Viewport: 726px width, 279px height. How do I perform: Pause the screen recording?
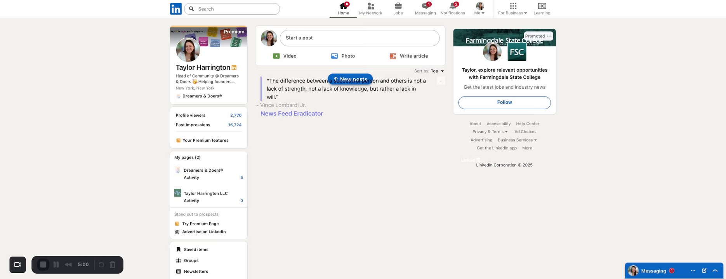[56, 265]
